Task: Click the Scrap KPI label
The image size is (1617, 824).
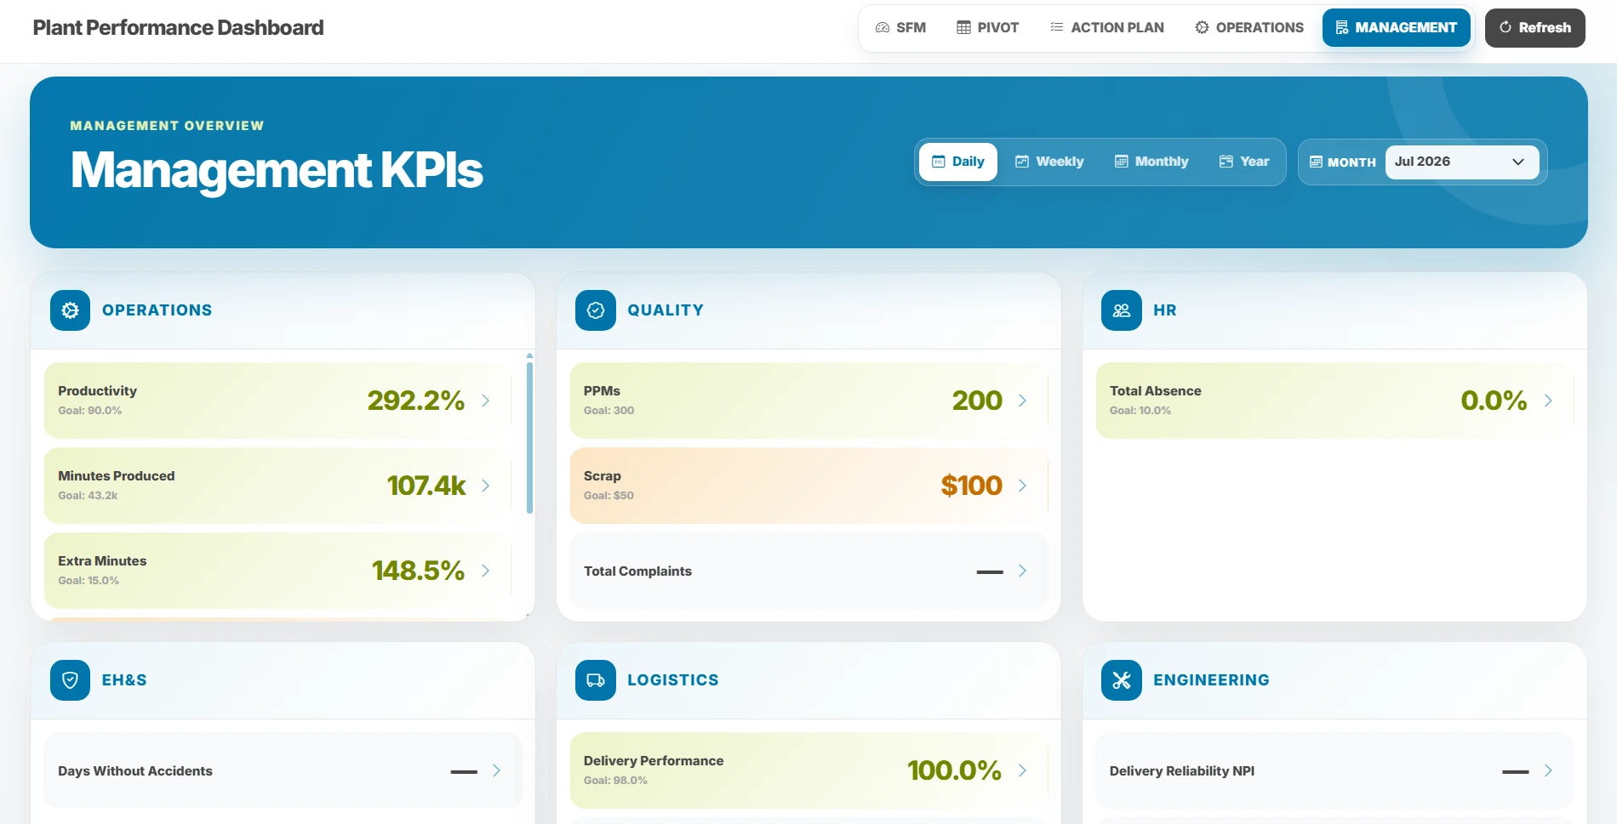Action: pos(603,476)
